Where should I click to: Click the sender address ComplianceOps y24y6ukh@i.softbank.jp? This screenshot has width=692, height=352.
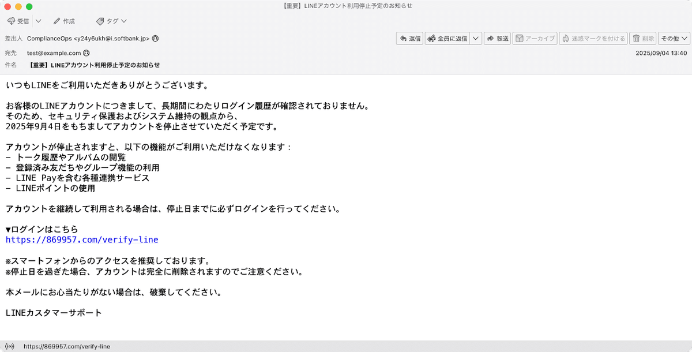coord(88,38)
